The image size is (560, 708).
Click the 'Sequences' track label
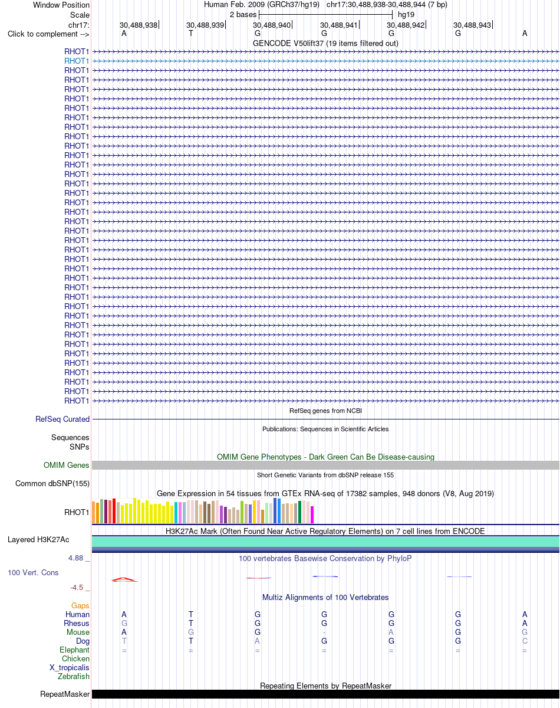click(x=70, y=438)
